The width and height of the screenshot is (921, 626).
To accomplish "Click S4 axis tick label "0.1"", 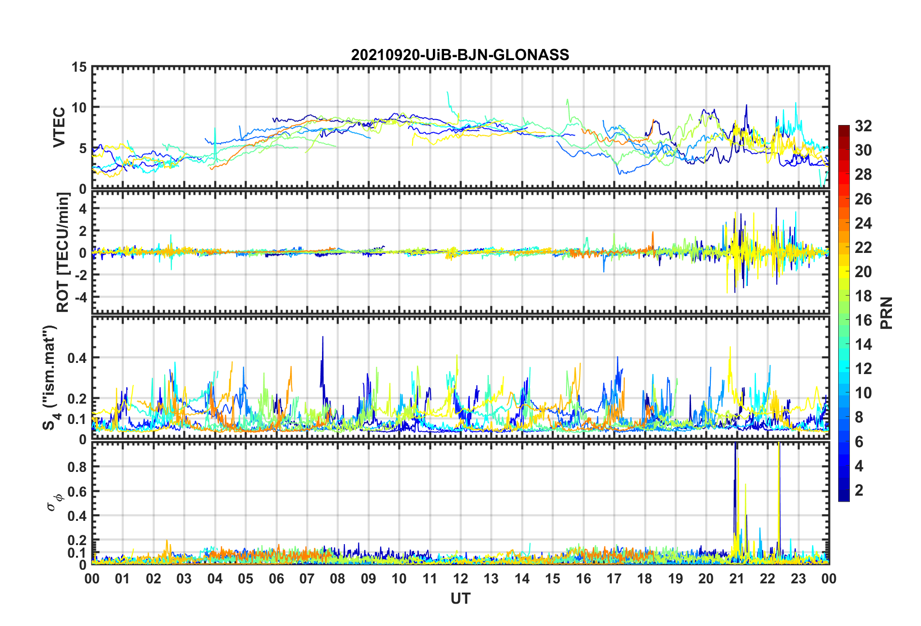I will click(77, 419).
